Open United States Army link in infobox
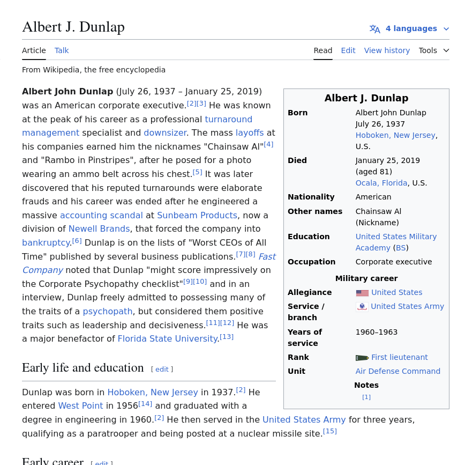The height and width of the screenshot is (465, 465). coord(407,306)
